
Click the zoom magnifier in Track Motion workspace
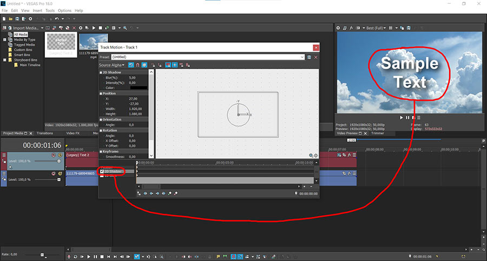tap(311, 156)
